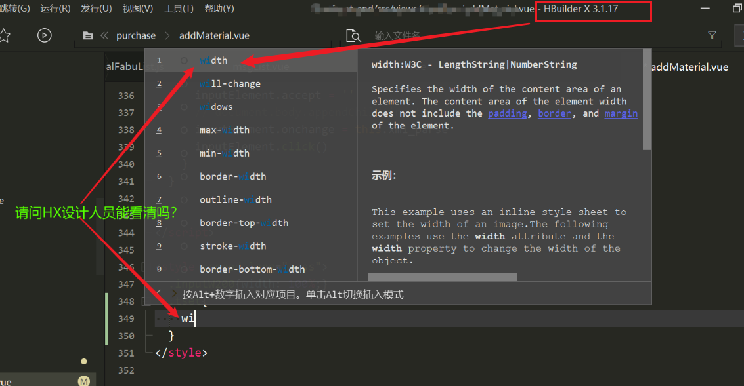Viewport: 744px width, 386px height.
Task: Click the purchase folder in the breadcrumb
Action: point(136,35)
